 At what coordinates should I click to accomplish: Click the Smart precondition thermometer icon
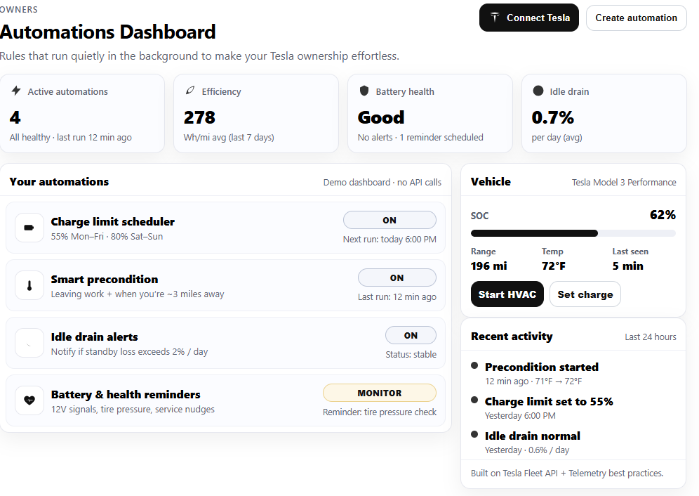[29, 285]
